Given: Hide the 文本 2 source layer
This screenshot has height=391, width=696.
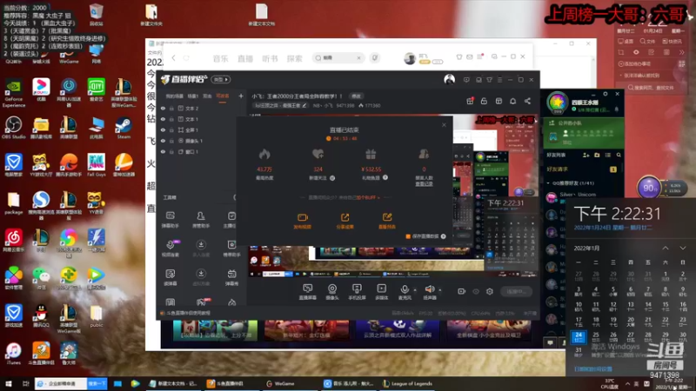Looking at the screenshot, I should point(163,108).
